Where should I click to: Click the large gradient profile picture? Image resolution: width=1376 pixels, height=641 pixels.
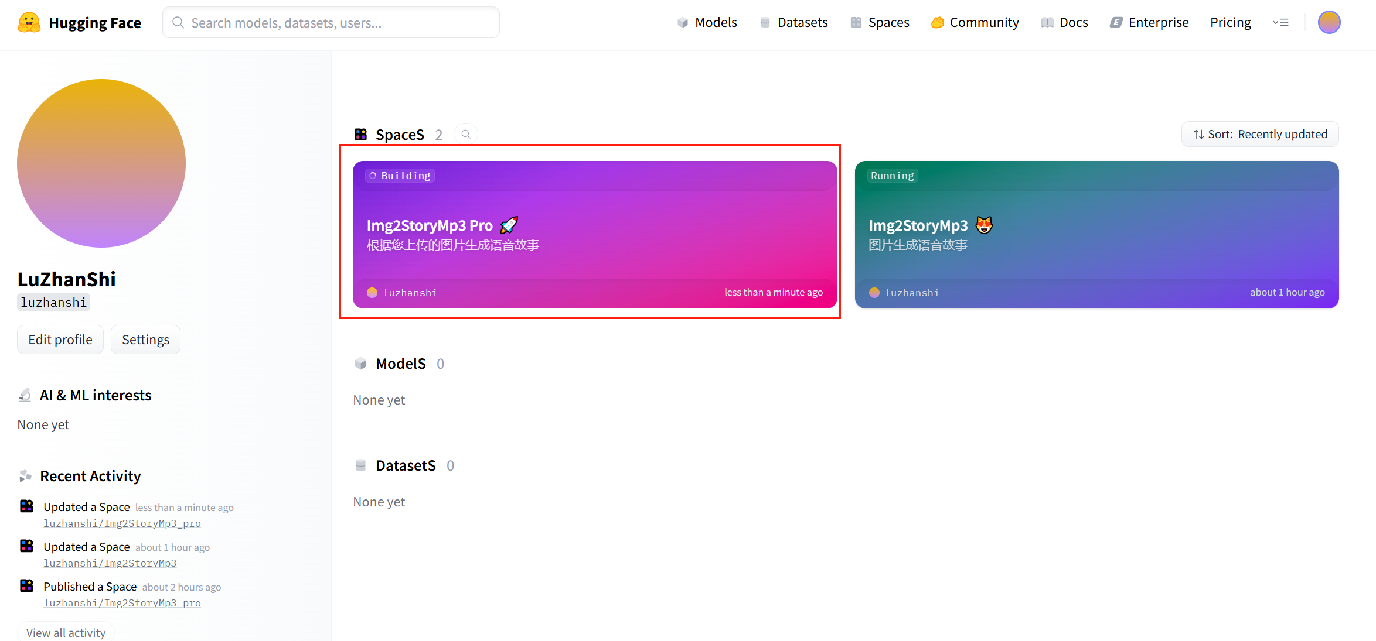click(101, 163)
